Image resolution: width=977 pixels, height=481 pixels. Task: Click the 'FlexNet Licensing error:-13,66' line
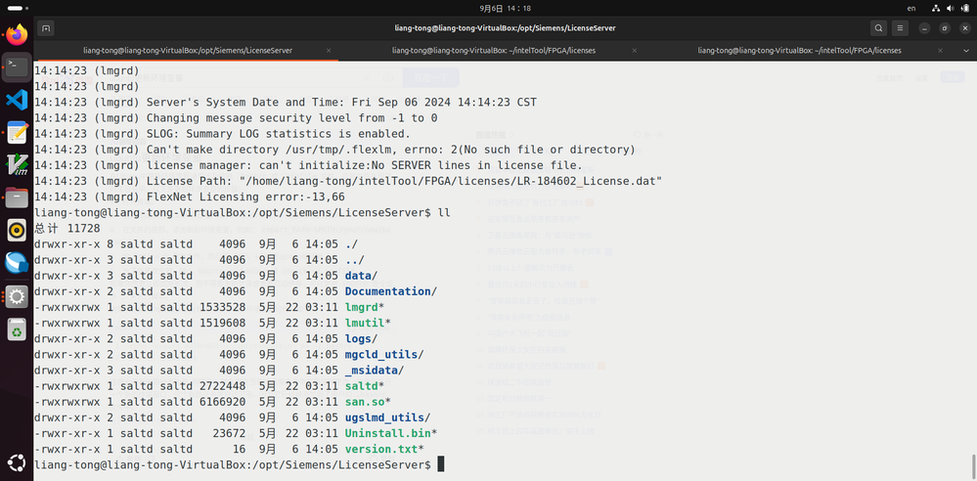pos(190,197)
